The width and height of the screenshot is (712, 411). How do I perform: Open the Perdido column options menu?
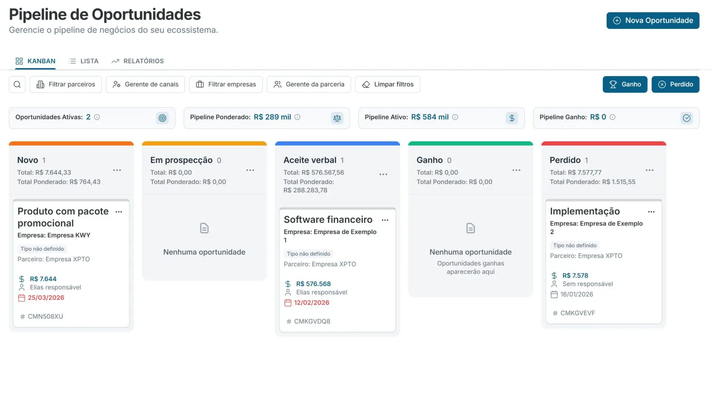point(650,170)
